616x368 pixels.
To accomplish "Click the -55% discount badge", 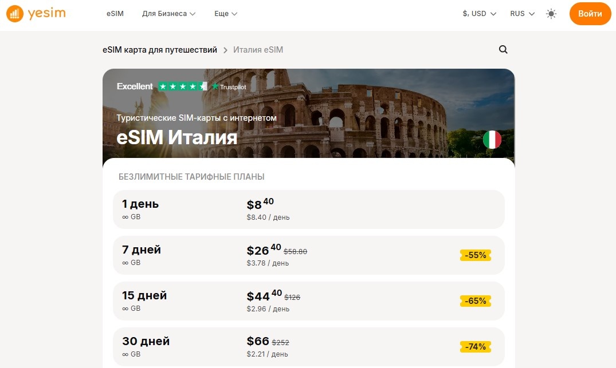I will point(476,255).
